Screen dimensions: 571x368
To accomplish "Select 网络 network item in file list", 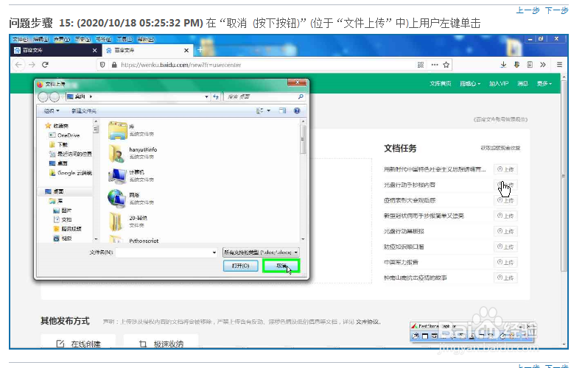I will (x=131, y=199).
